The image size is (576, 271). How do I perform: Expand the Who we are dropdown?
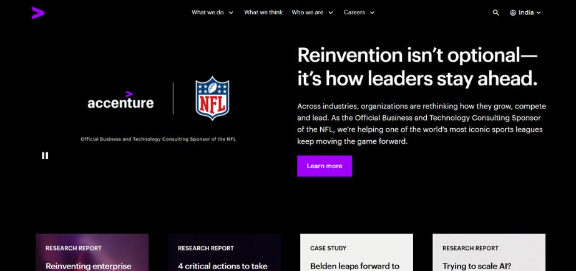[x=312, y=12]
